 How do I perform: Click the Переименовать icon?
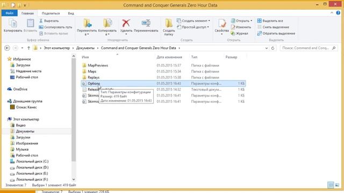point(146,23)
